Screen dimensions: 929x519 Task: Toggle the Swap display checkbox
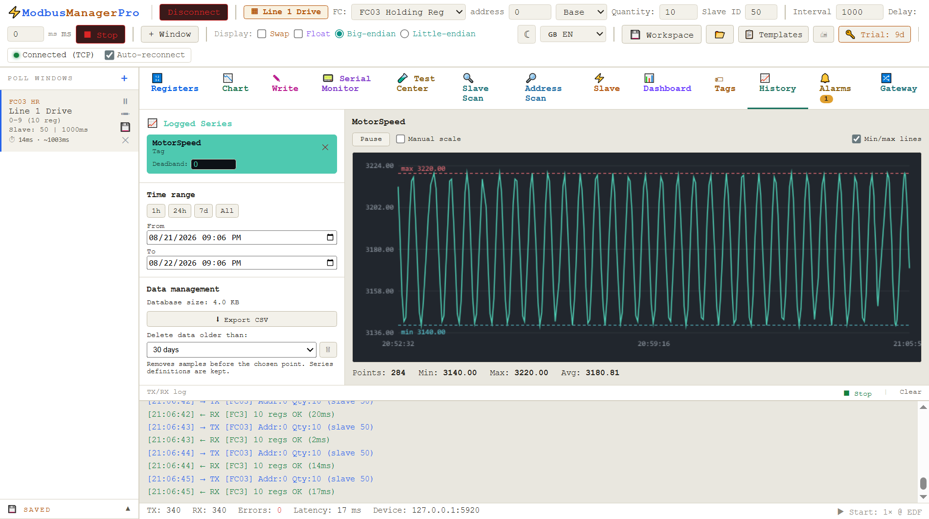coord(262,34)
